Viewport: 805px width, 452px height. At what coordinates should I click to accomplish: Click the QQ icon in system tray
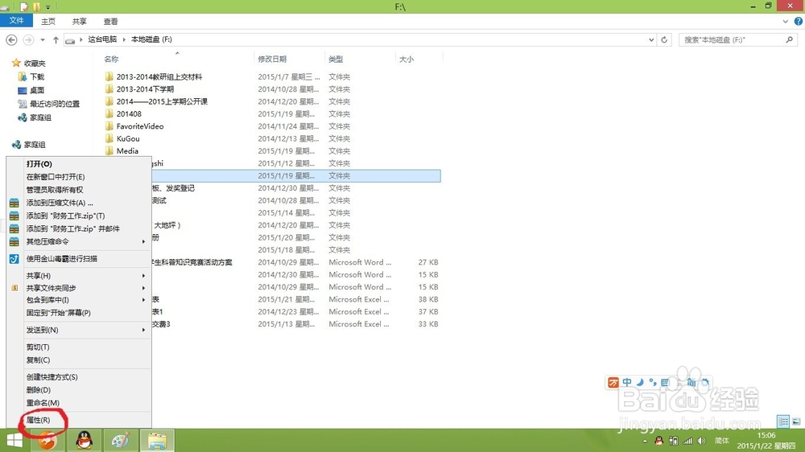(658, 441)
